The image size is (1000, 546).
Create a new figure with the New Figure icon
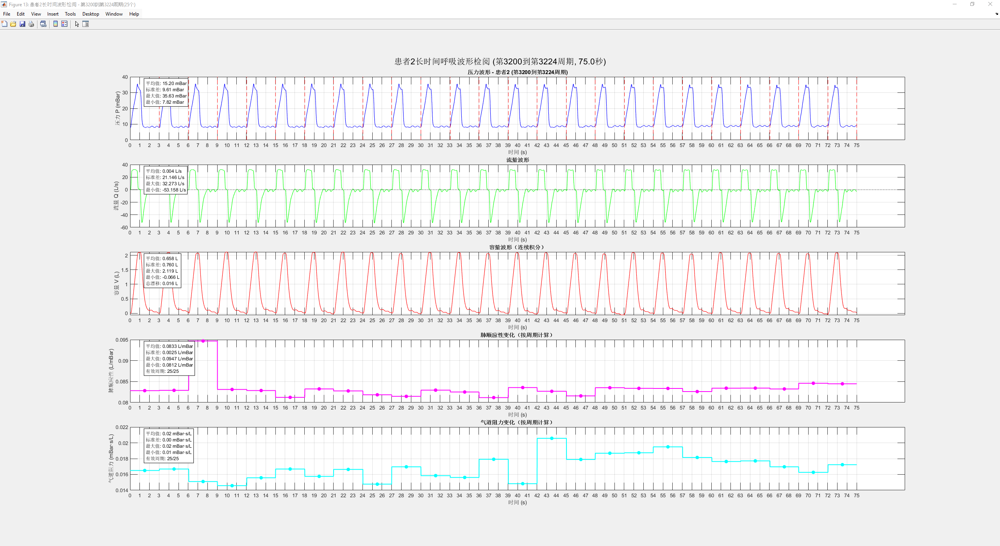[x=4, y=24]
